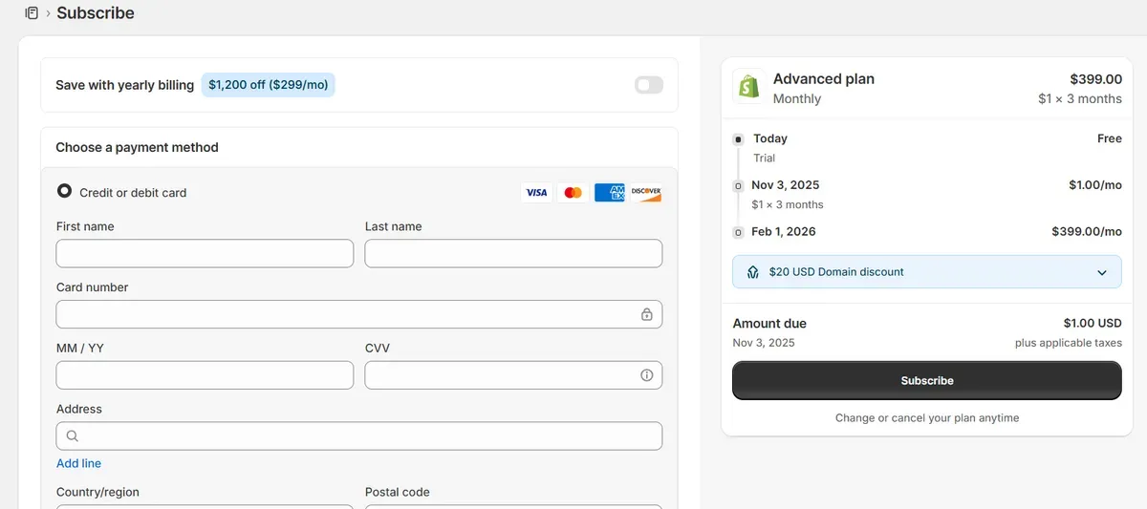This screenshot has width=1147, height=509.
Task: Focus the MM / YY expiry field
Action: pos(205,375)
